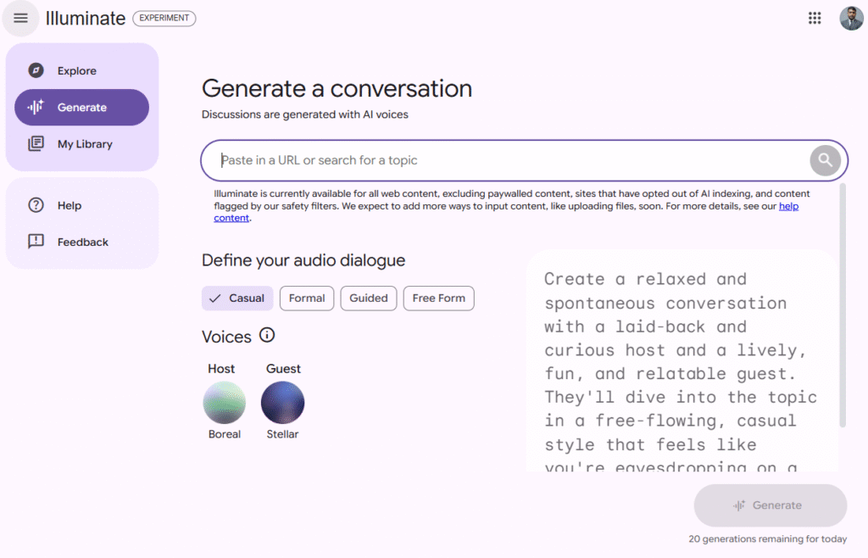Click 'Discussions are generated with AI voices' text

[x=305, y=114]
